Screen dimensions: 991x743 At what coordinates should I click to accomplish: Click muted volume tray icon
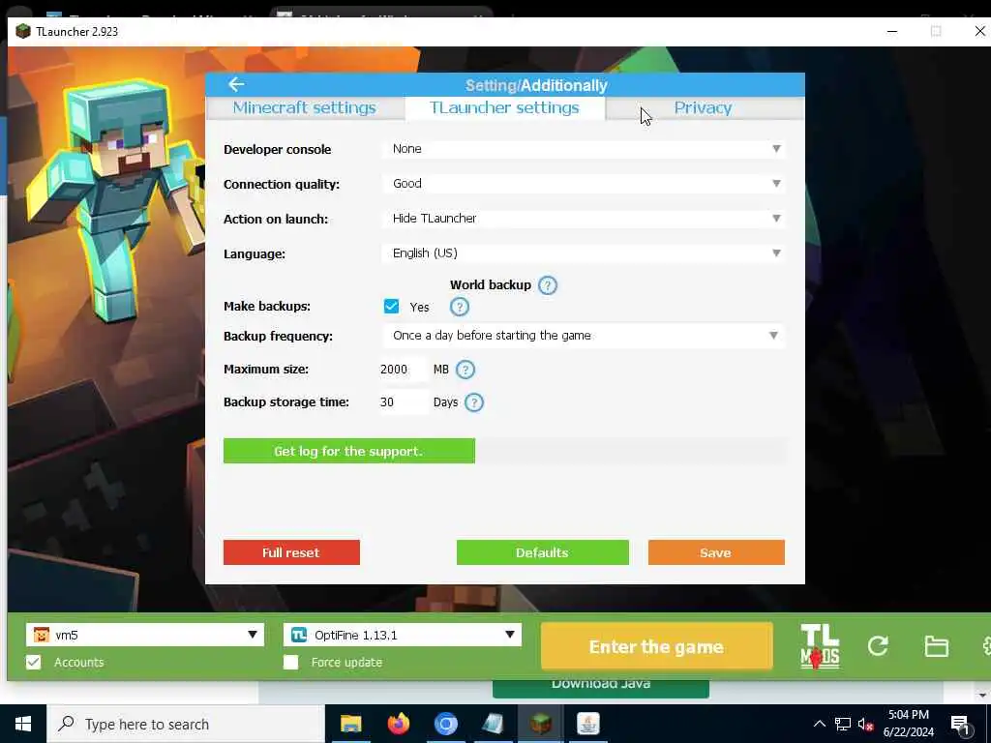[865, 724]
